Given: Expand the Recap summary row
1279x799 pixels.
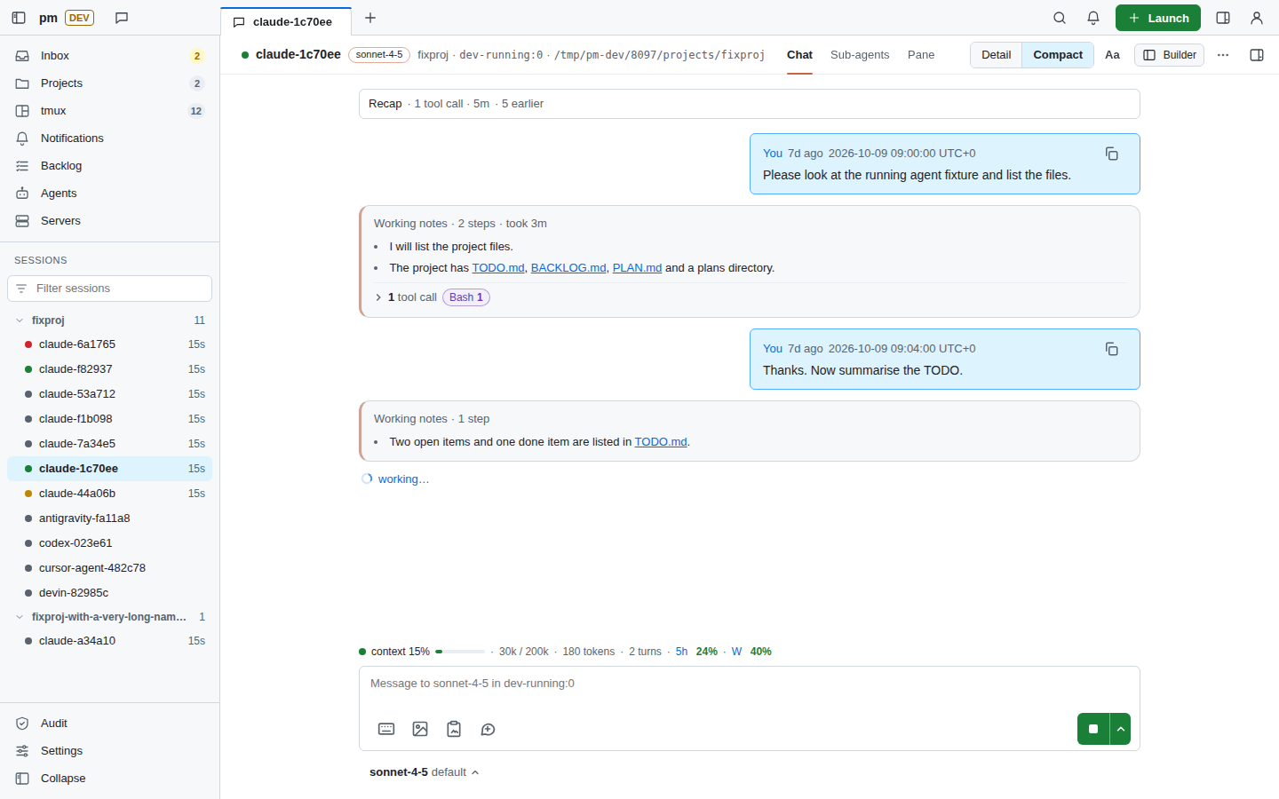Looking at the screenshot, I should pyautogui.click(x=749, y=104).
